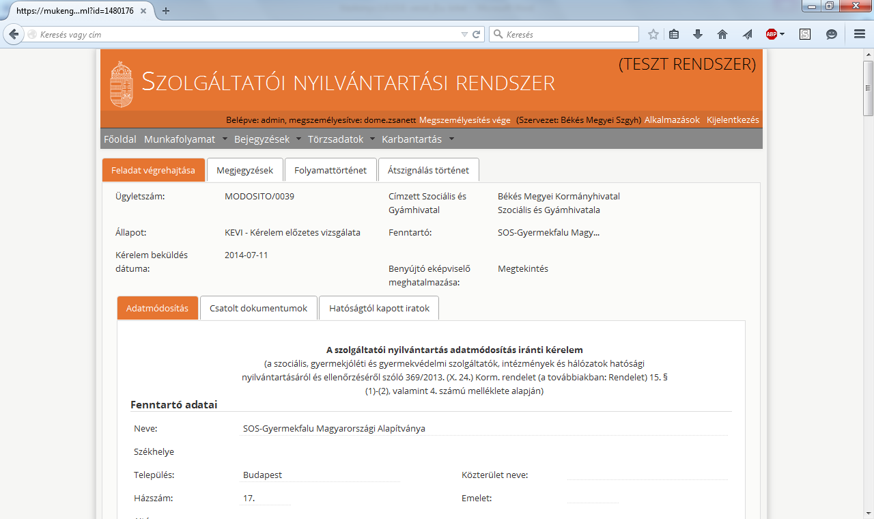Expand the Adblock Plus dropdown arrow
This screenshot has width=874, height=519.
pyautogui.click(x=782, y=34)
